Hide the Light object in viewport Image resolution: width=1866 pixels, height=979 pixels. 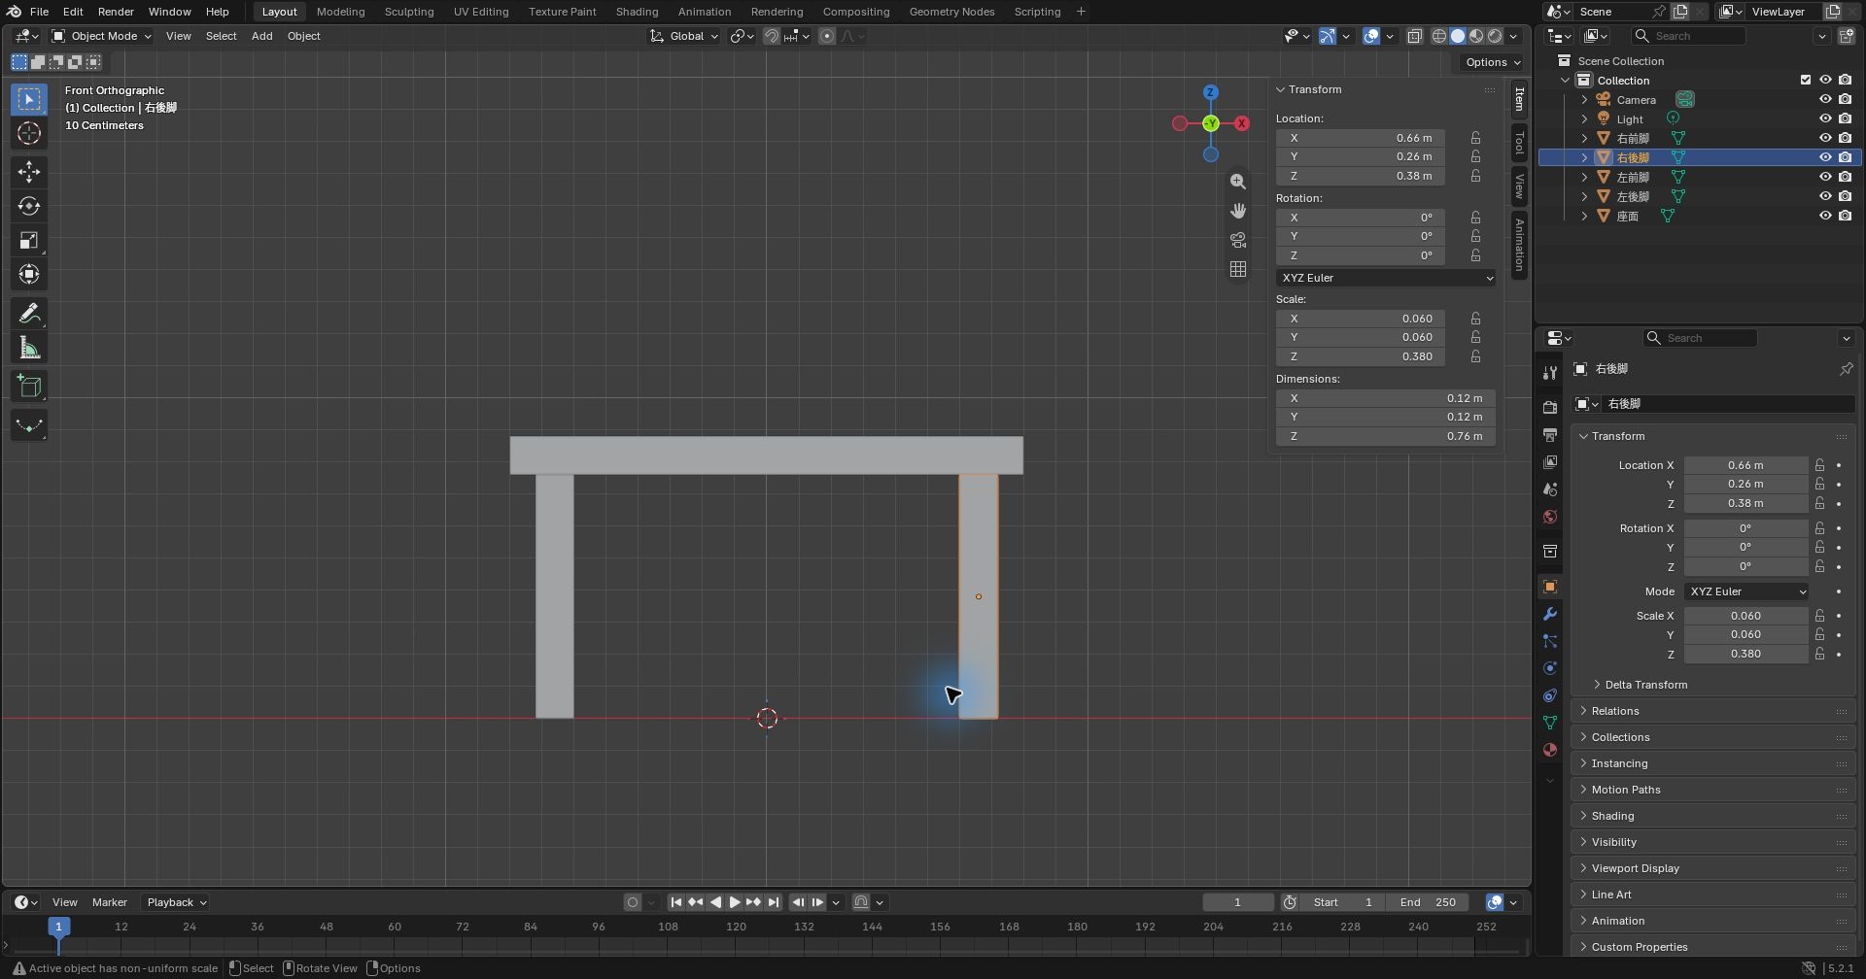point(1825,118)
